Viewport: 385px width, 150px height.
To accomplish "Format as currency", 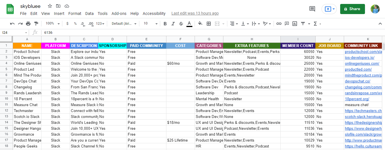I will pos(67,24).
